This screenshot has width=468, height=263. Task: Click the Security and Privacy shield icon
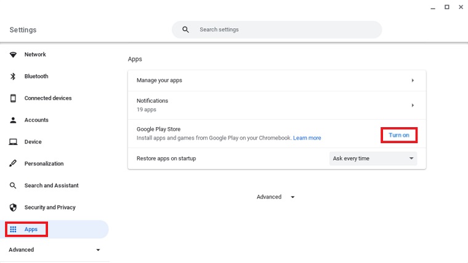pos(13,207)
